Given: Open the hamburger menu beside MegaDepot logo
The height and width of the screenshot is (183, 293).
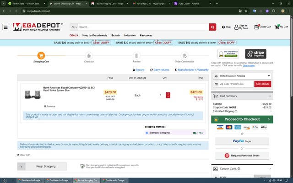Looking at the screenshot, I should click(5, 27).
